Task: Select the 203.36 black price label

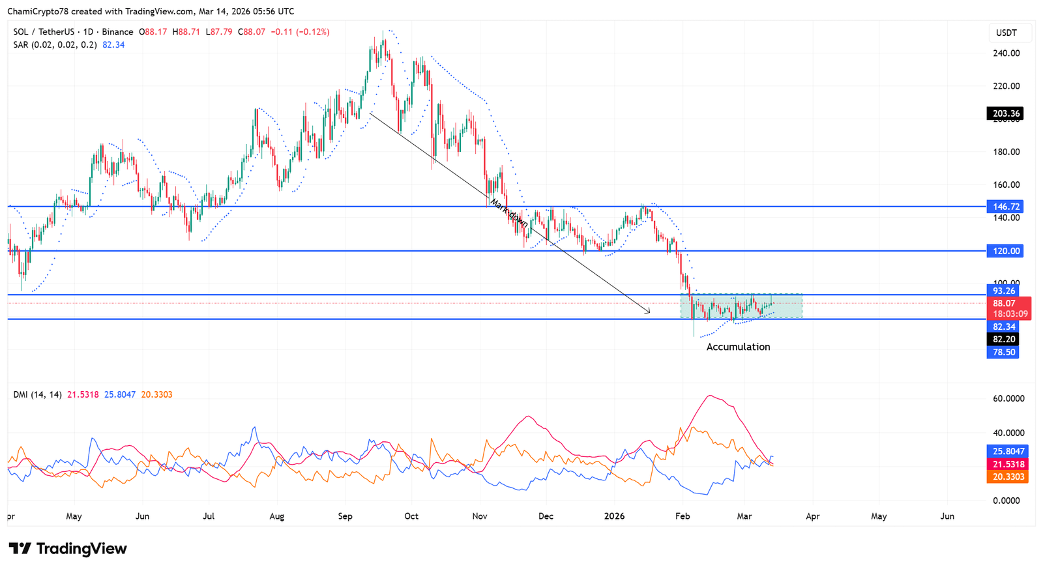Action: 1005,113
